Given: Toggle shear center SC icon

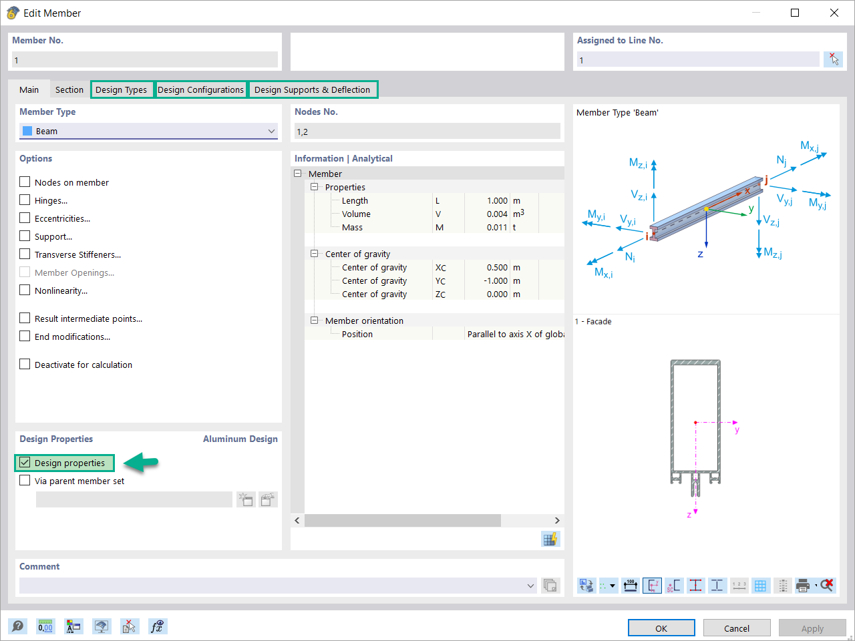Looking at the screenshot, I should click(674, 586).
